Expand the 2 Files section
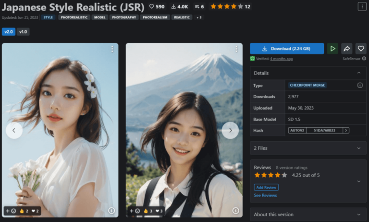 click(358, 148)
